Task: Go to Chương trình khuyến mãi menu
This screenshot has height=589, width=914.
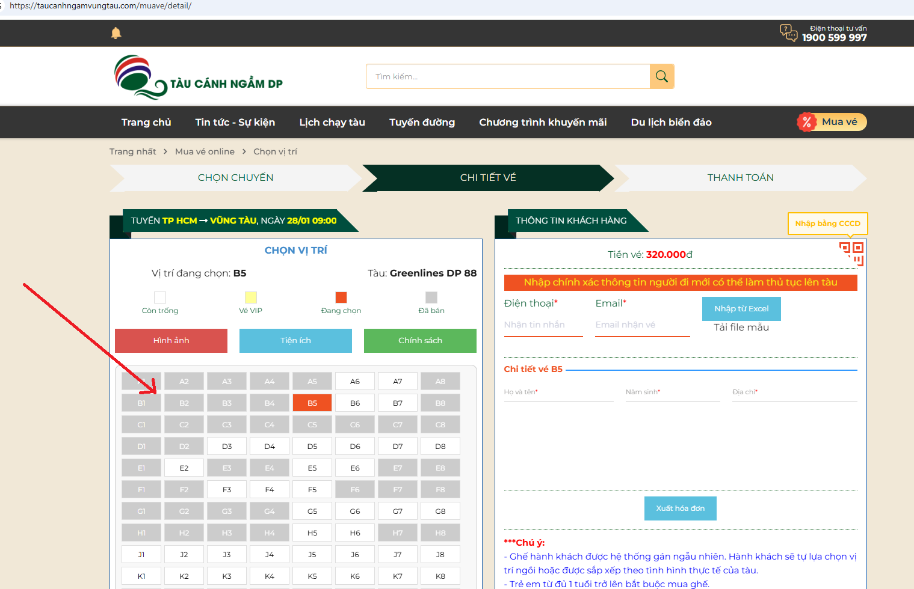Action: point(543,122)
